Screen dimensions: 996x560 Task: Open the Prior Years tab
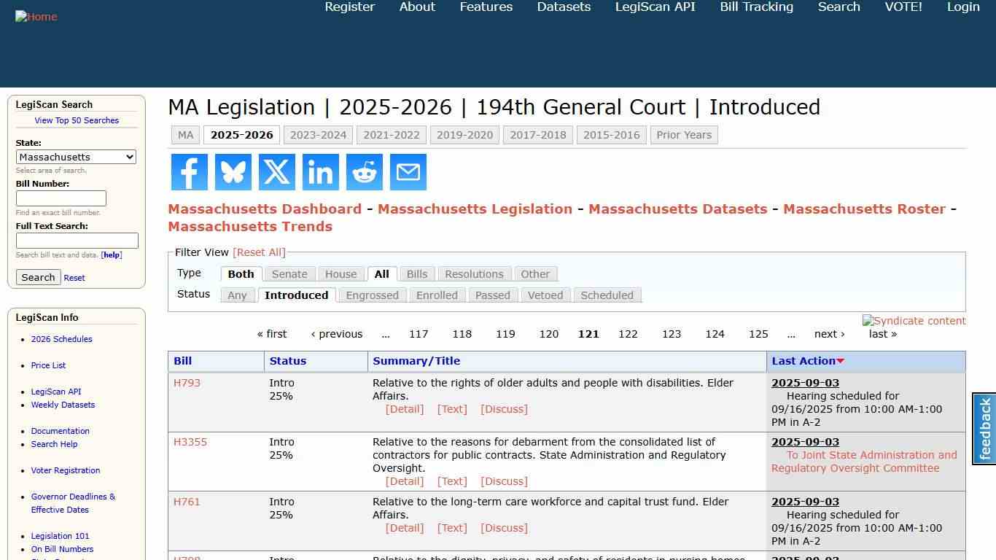[684, 134]
